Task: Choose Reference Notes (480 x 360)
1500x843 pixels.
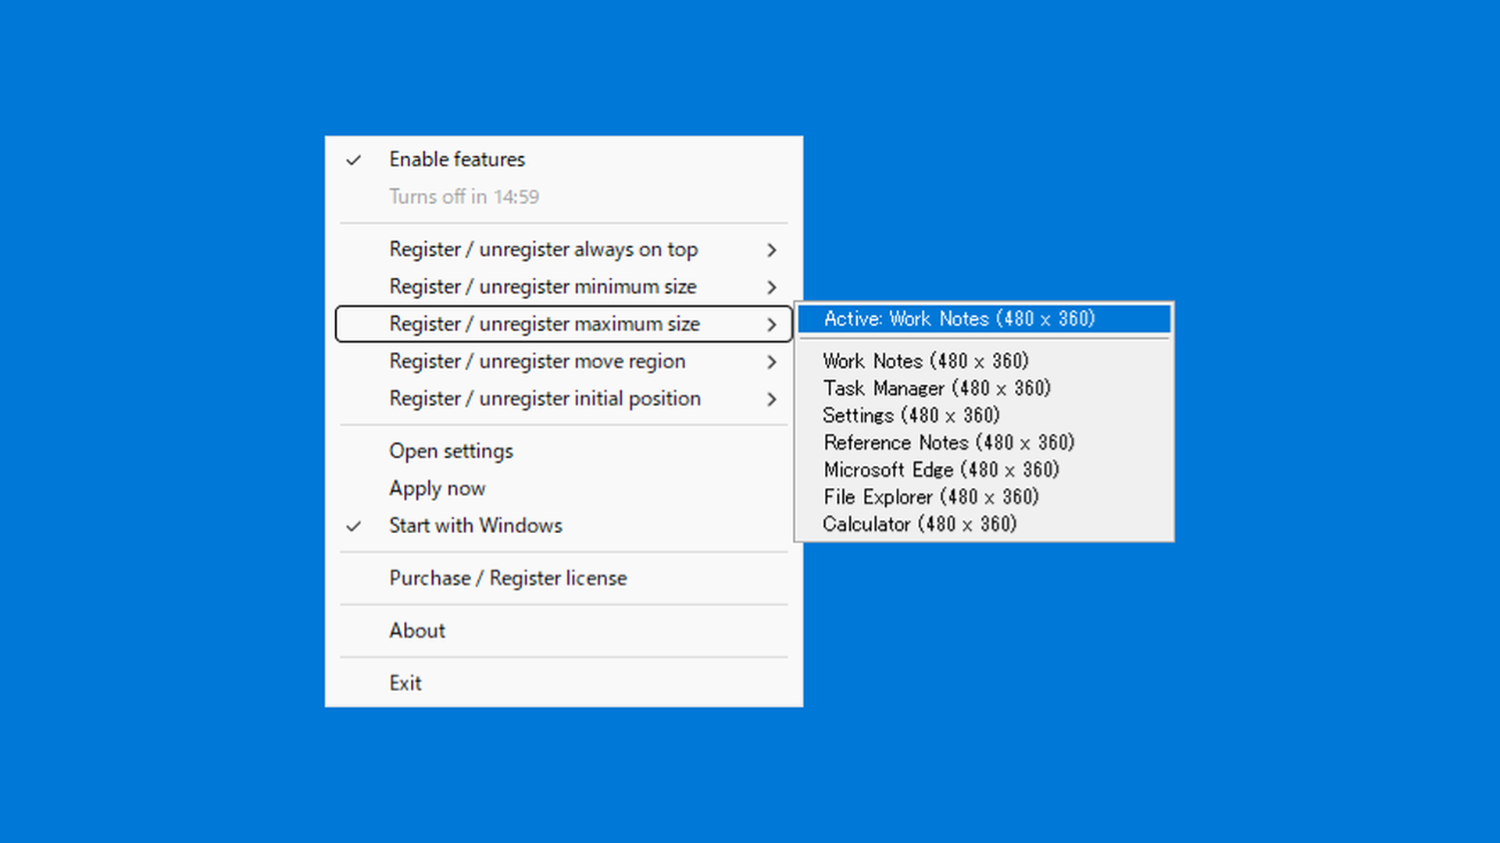Action: point(984,443)
